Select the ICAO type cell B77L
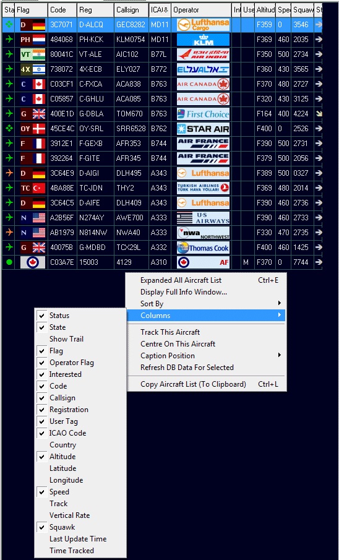339x560 pixels. tap(160, 54)
